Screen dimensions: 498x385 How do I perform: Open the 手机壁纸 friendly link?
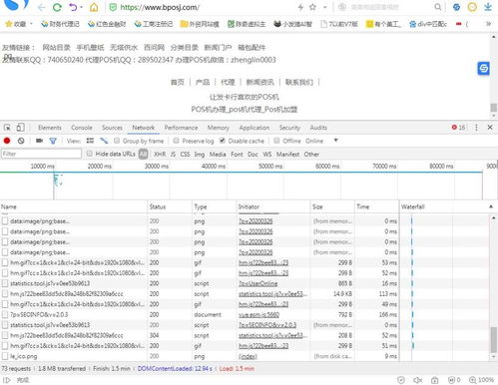pos(90,47)
